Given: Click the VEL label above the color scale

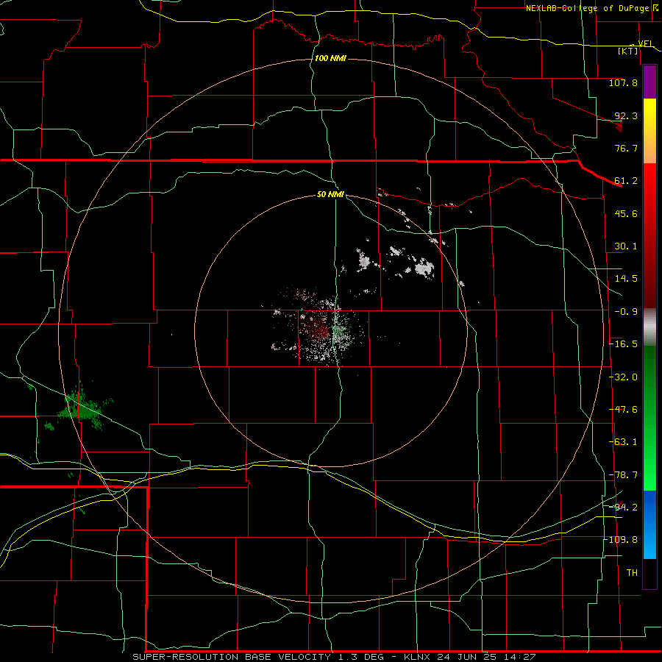Looking at the screenshot, I should point(645,43).
